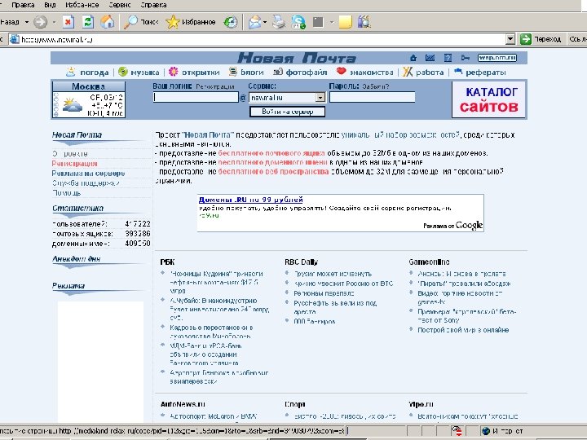Click the green Go (Переход) button
This screenshot has width=587, height=440.
point(541,39)
